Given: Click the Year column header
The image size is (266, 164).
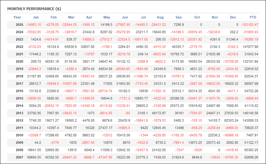Looking at the screenshot, I should (x=17, y=17).
